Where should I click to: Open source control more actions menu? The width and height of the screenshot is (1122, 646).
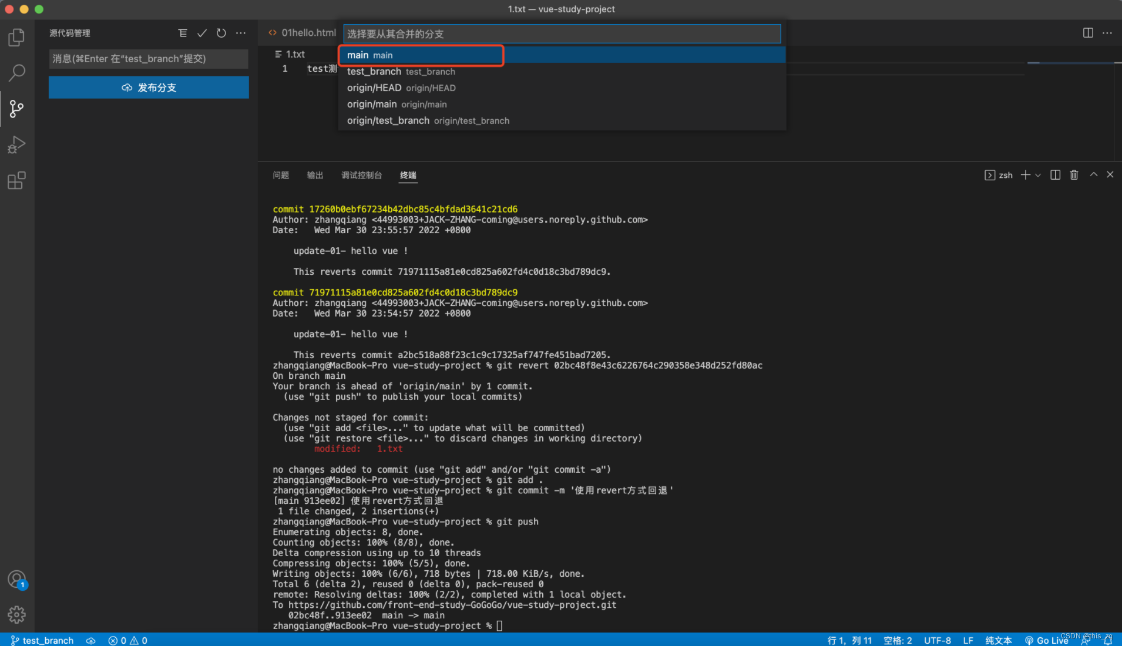click(x=241, y=33)
